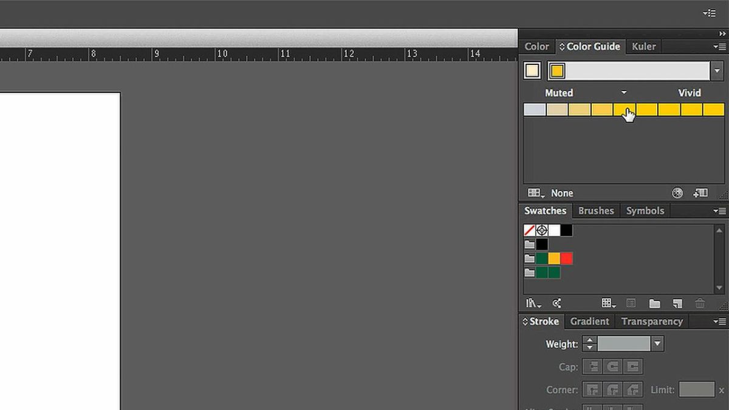
Task: Click the Kuler panel icon in Swatches footer
Action: (556, 303)
